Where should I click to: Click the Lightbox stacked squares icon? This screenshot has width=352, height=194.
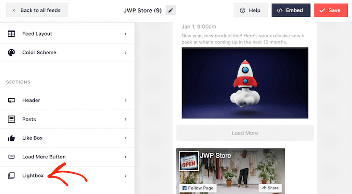pos(11,175)
